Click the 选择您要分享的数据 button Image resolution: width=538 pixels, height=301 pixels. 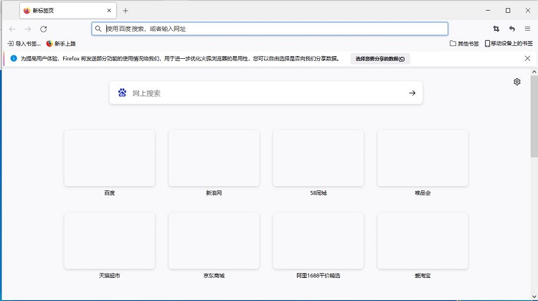point(380,59)
